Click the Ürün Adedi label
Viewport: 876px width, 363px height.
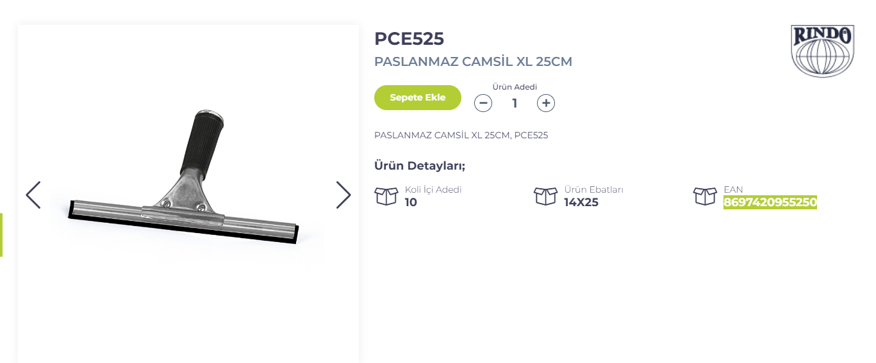click(x=515, y=87)
